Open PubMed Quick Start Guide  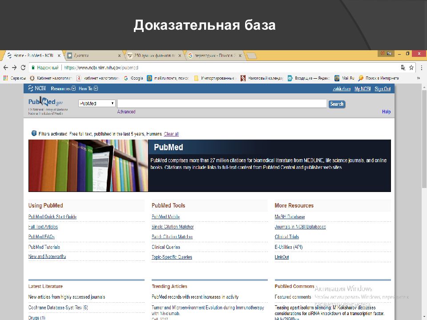pos(52,216)
